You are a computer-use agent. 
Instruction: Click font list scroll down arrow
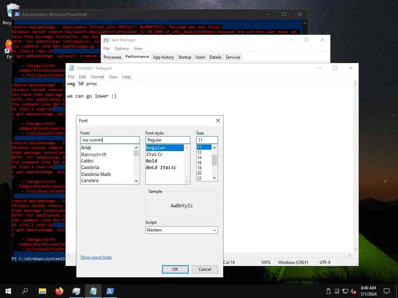[136, 181]
